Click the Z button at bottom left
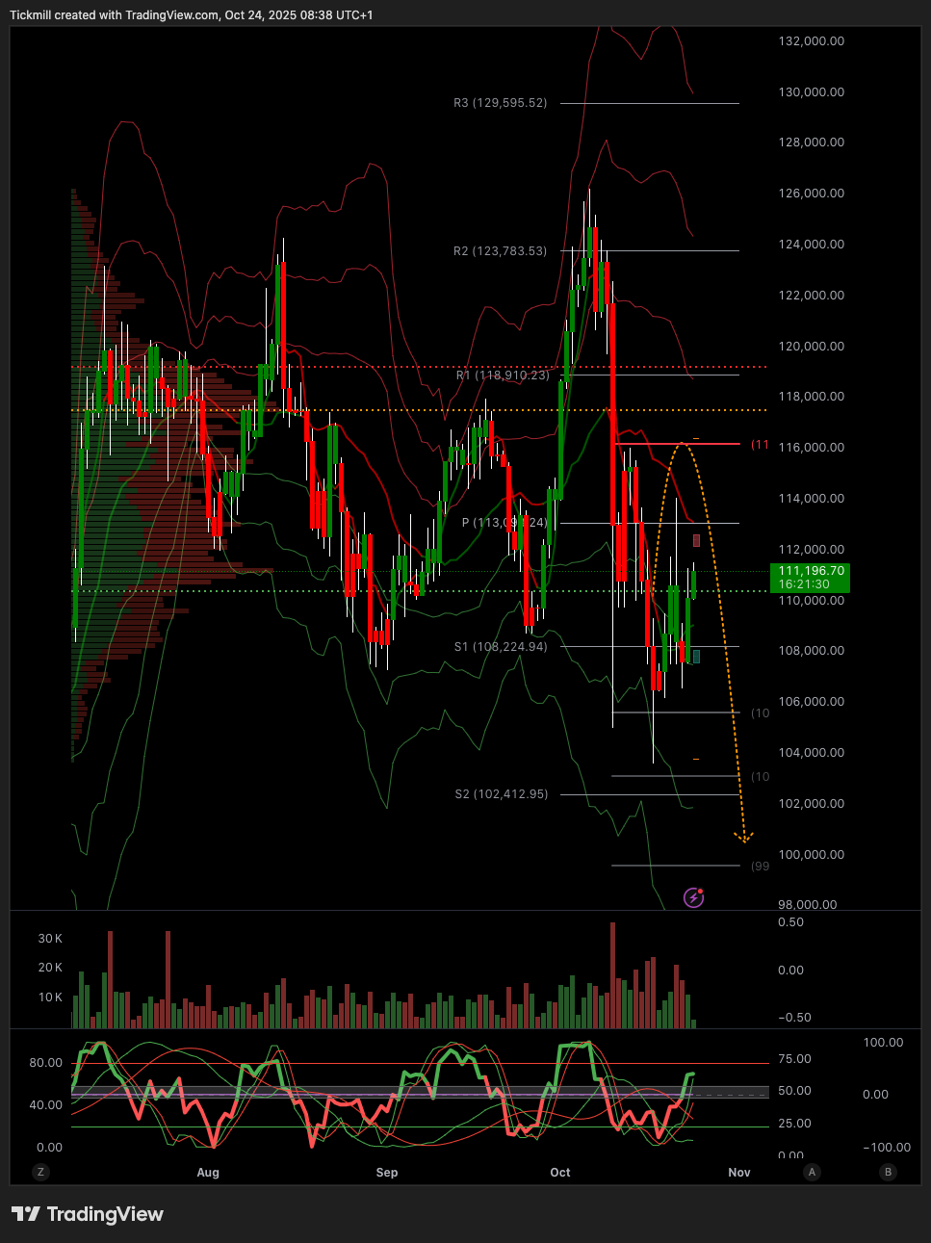 click(x=40, y=1172)
